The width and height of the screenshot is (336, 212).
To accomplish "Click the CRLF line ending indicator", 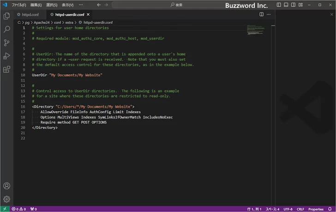I will click(x=300, y=209).
